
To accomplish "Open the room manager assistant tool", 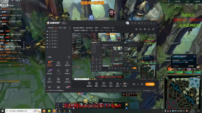I will click(67, 63).
